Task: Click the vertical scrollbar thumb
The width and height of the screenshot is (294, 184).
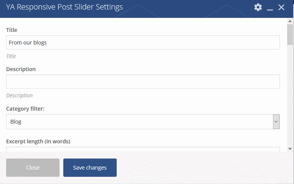Action: pyautogui.click(x=290, y=35)
